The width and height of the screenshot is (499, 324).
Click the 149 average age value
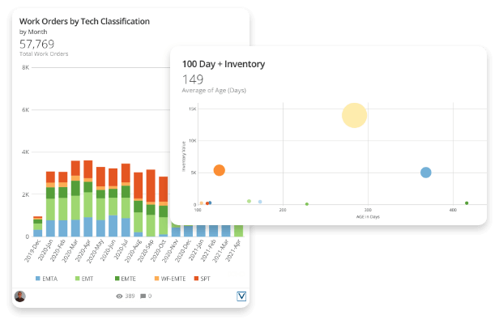193,79
